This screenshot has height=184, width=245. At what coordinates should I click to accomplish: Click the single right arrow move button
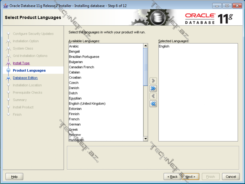[x=153, y=81]
